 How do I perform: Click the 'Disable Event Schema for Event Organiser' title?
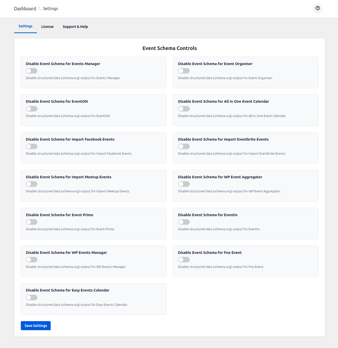(x=215, y=64)
